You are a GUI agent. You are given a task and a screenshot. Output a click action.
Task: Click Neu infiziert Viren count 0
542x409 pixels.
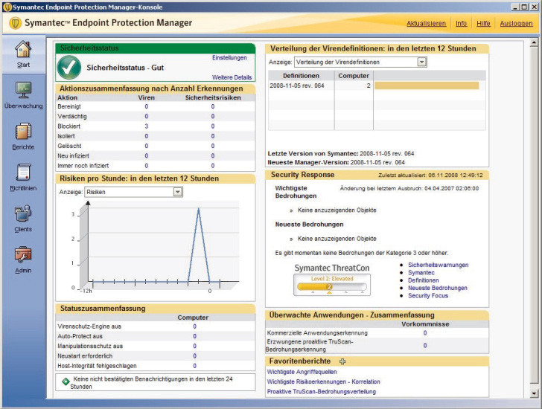[146, 155]
